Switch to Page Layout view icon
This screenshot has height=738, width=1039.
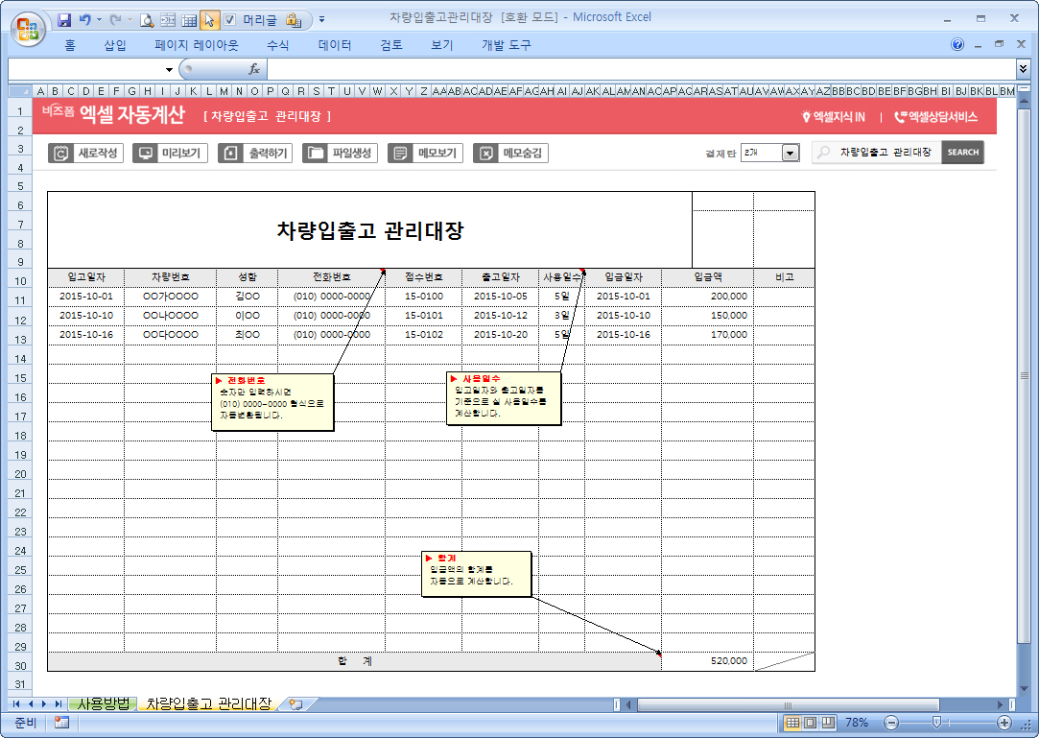click(x=810, y=723)
